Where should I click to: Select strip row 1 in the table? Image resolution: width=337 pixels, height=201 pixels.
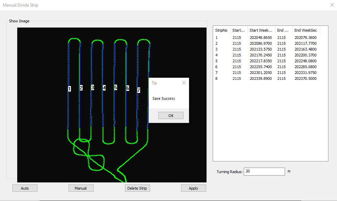[x=217, y=38]
